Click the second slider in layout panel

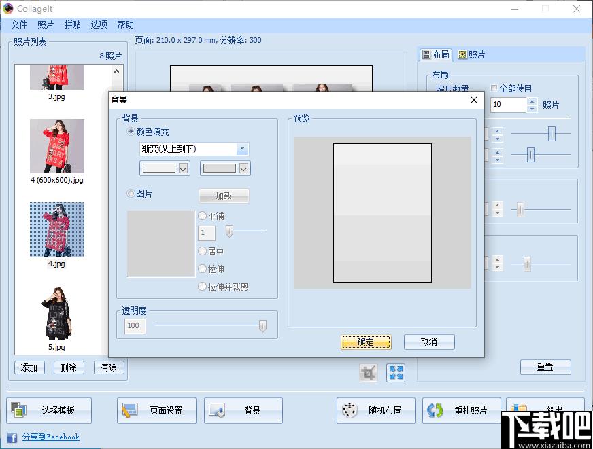(x=530, y=155)
